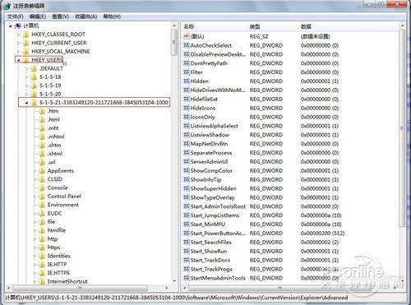This screenshot has height=305, width=411.
Task: Select the htmlfile key
Action: pyautogui.click(x=57, y=230)
